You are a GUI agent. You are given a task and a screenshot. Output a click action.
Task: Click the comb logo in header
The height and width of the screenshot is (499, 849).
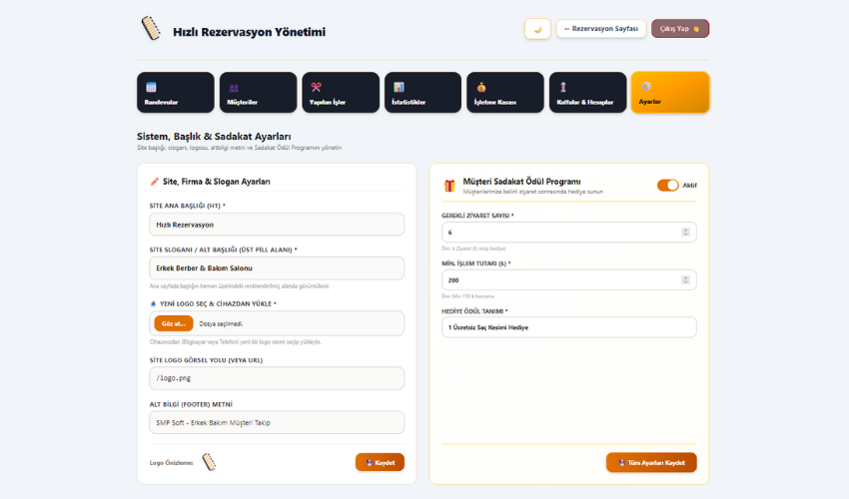pos(151,29)
